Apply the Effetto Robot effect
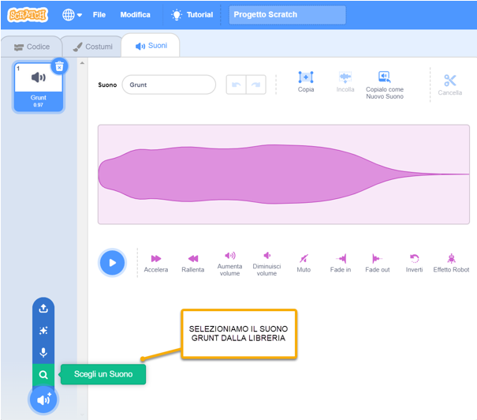 click(x=451, y=263)
